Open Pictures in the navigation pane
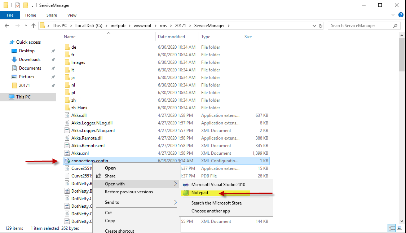The height and width of the screenshot is (233, 406). pos(26,76)
